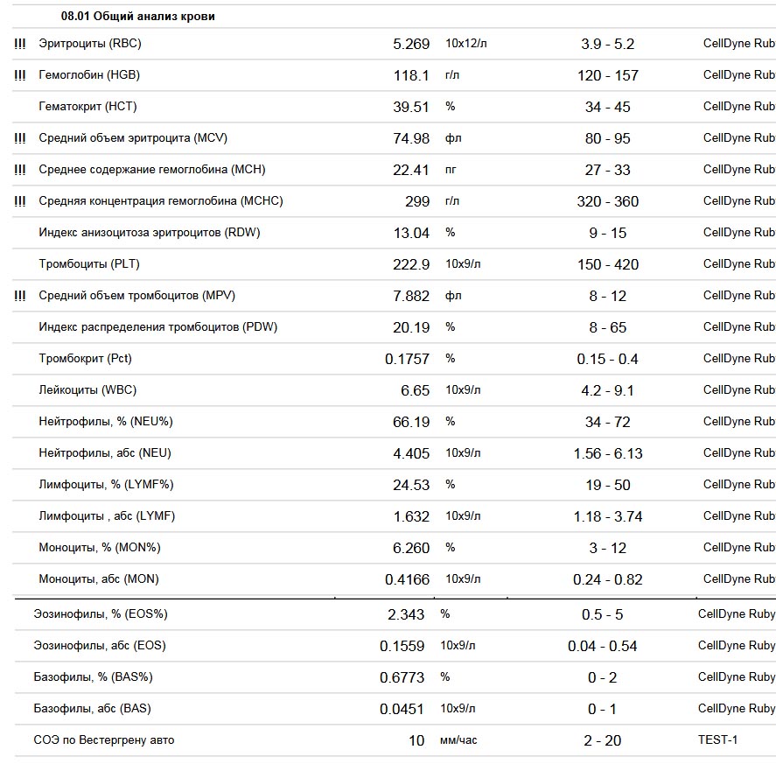
Task: Click the Индекс анизоцитоза эритроцитов (RDW) label
Action: [149, 233]
